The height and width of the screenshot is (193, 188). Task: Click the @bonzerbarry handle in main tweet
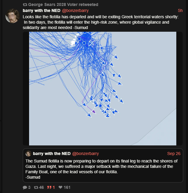click(75, 10)
